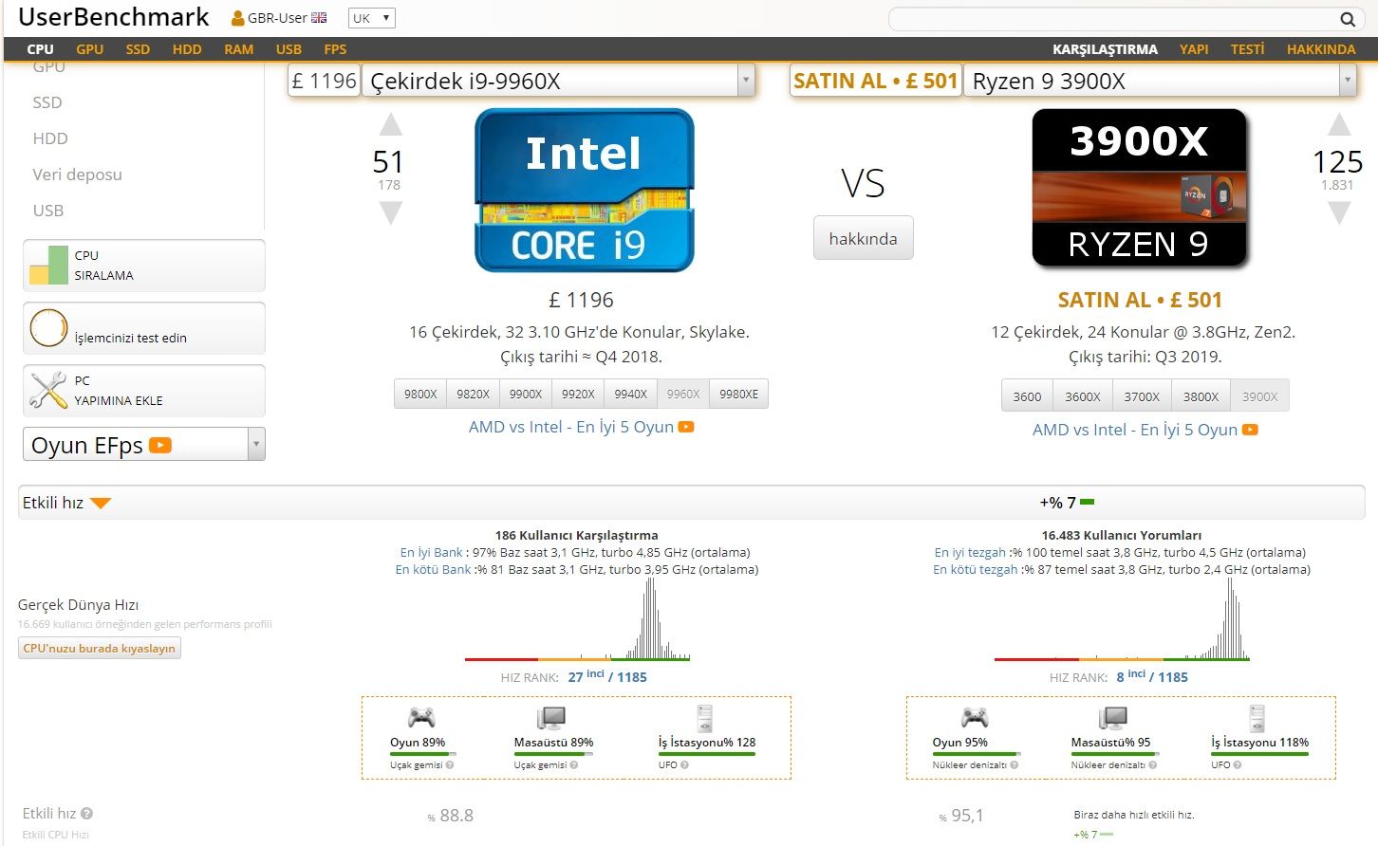Click Intel gaming controller icon
The height and width of the screenshot is (846, 1378).
[x=420, y=717]
